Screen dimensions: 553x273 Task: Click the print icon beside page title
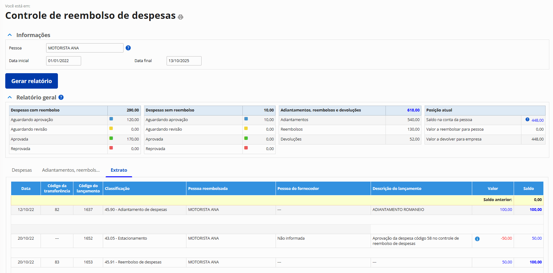coord(181,17)
